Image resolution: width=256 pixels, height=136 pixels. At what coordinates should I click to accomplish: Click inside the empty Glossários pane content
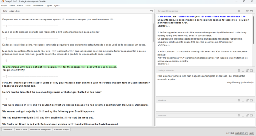click(x=205, y=107)
